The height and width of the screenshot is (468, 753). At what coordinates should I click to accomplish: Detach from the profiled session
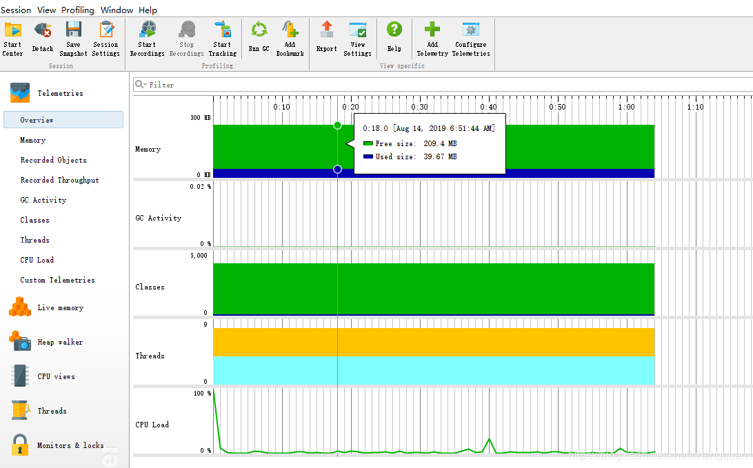(43, 37)
